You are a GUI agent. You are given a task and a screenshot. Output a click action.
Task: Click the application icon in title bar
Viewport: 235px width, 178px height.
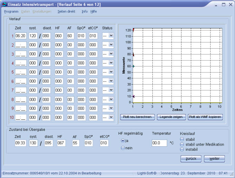click(4, 4)
